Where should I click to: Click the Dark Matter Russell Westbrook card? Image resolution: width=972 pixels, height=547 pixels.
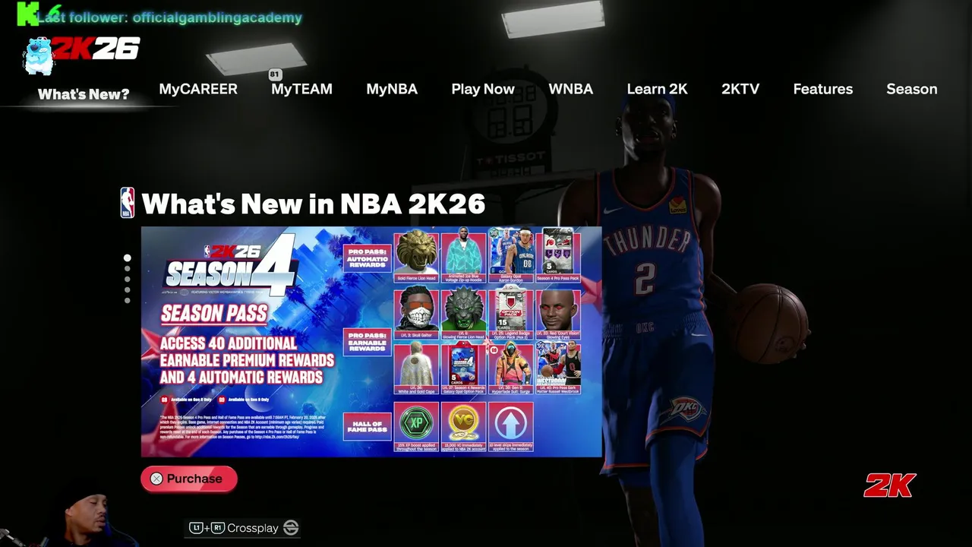pyautogui.click(x=558, y=368)
